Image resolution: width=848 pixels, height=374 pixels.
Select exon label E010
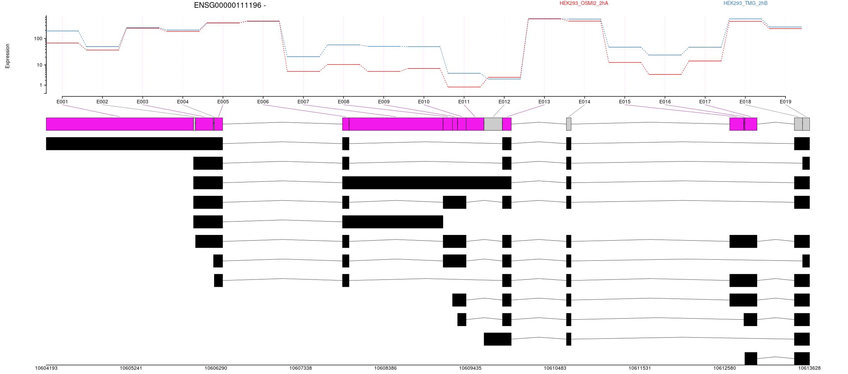(x=424, y=102)
